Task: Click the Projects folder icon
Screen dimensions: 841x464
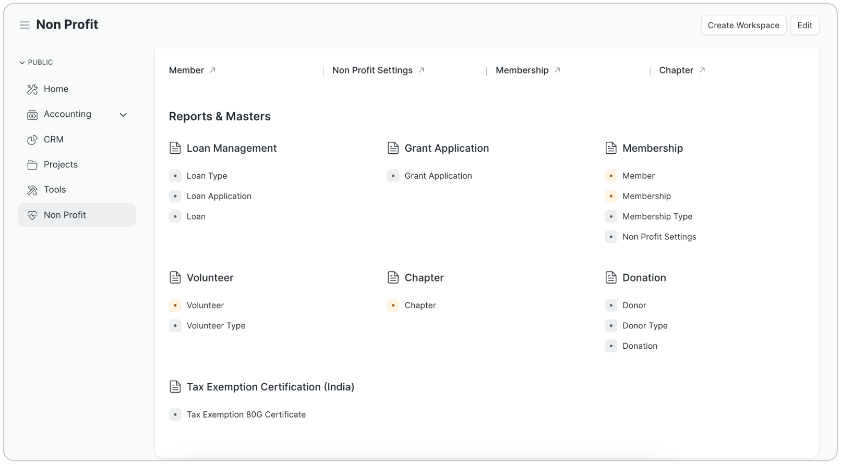Action: 32,165
